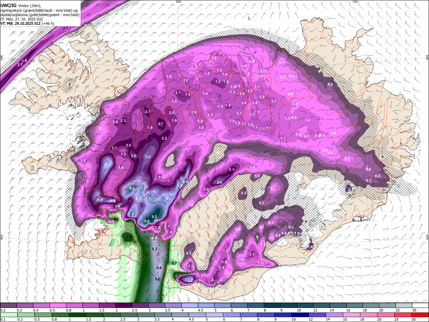429x322 pixels.
Task: Click the 3.0 value on the map
Action: 133,156
